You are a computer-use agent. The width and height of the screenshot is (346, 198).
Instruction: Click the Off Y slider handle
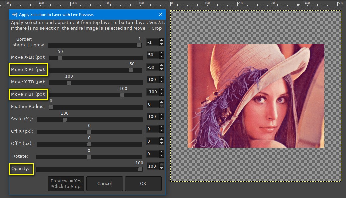[89, 144]
